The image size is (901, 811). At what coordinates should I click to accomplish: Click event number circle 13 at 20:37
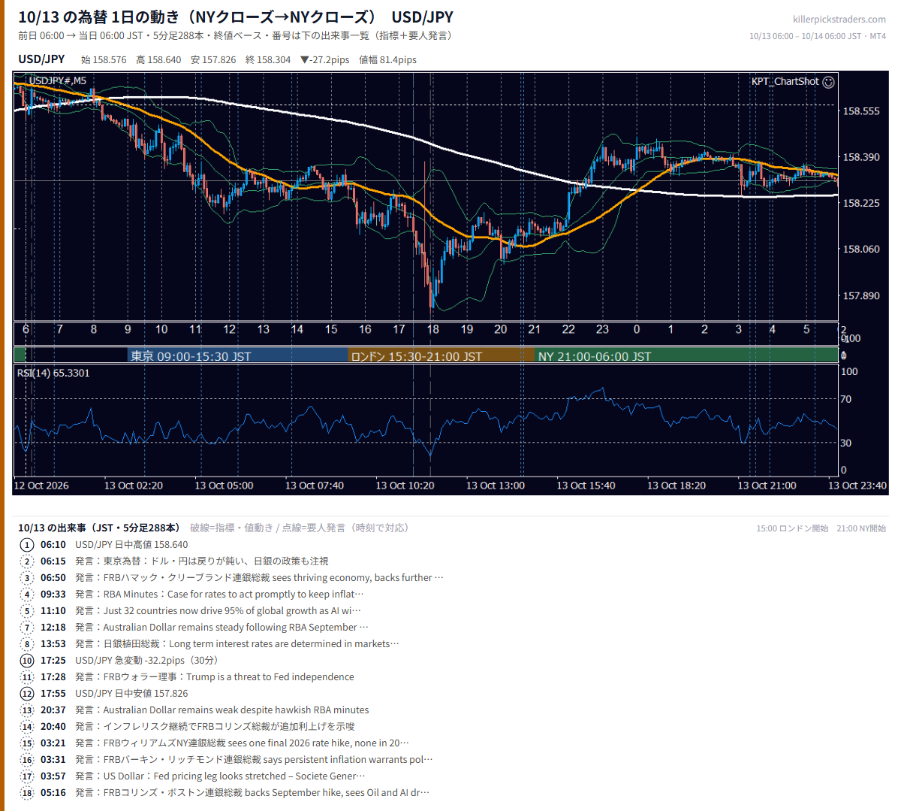pos(27,710)
